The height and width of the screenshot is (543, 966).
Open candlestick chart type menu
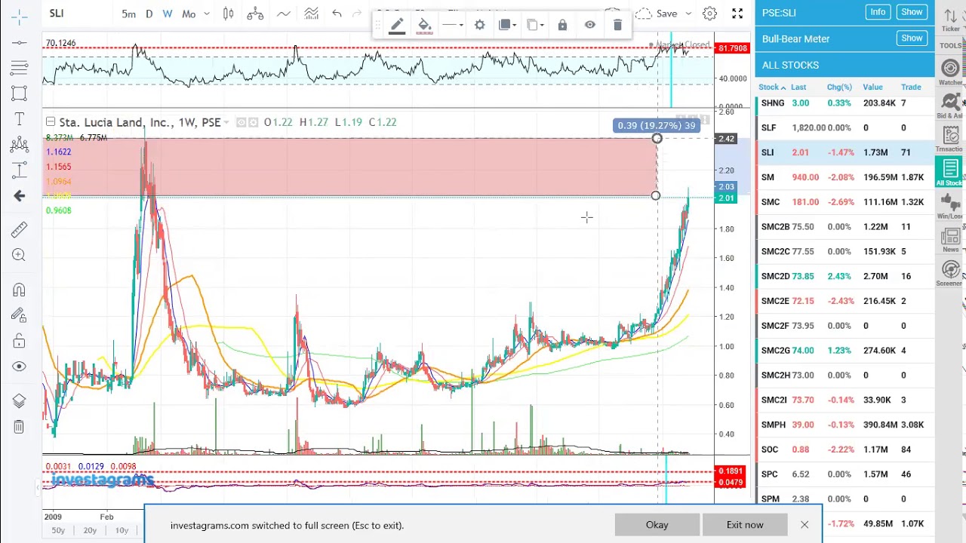pyautogui.click(x=229, y=14)
